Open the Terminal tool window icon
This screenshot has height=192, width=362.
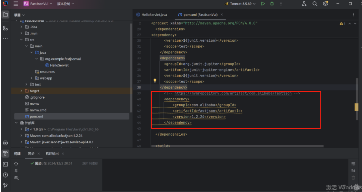click(x=5, y=164)
